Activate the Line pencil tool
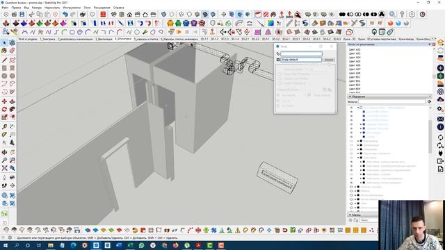This screenshot has height=250, width=445. (4, 60)
